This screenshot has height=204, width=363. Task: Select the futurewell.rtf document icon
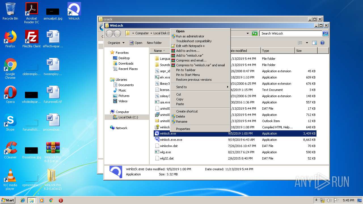point(53,95)
